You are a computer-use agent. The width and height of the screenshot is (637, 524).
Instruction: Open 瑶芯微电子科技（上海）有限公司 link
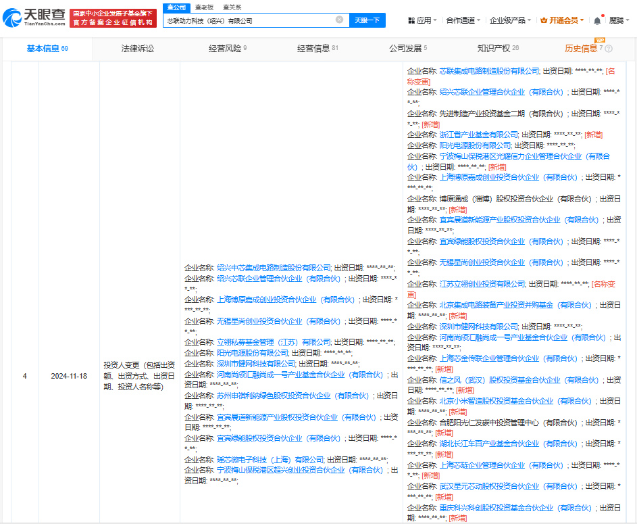[x=271, y=460]
